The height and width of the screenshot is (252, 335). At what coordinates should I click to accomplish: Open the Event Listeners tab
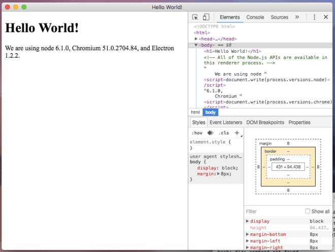click(226, 122)
